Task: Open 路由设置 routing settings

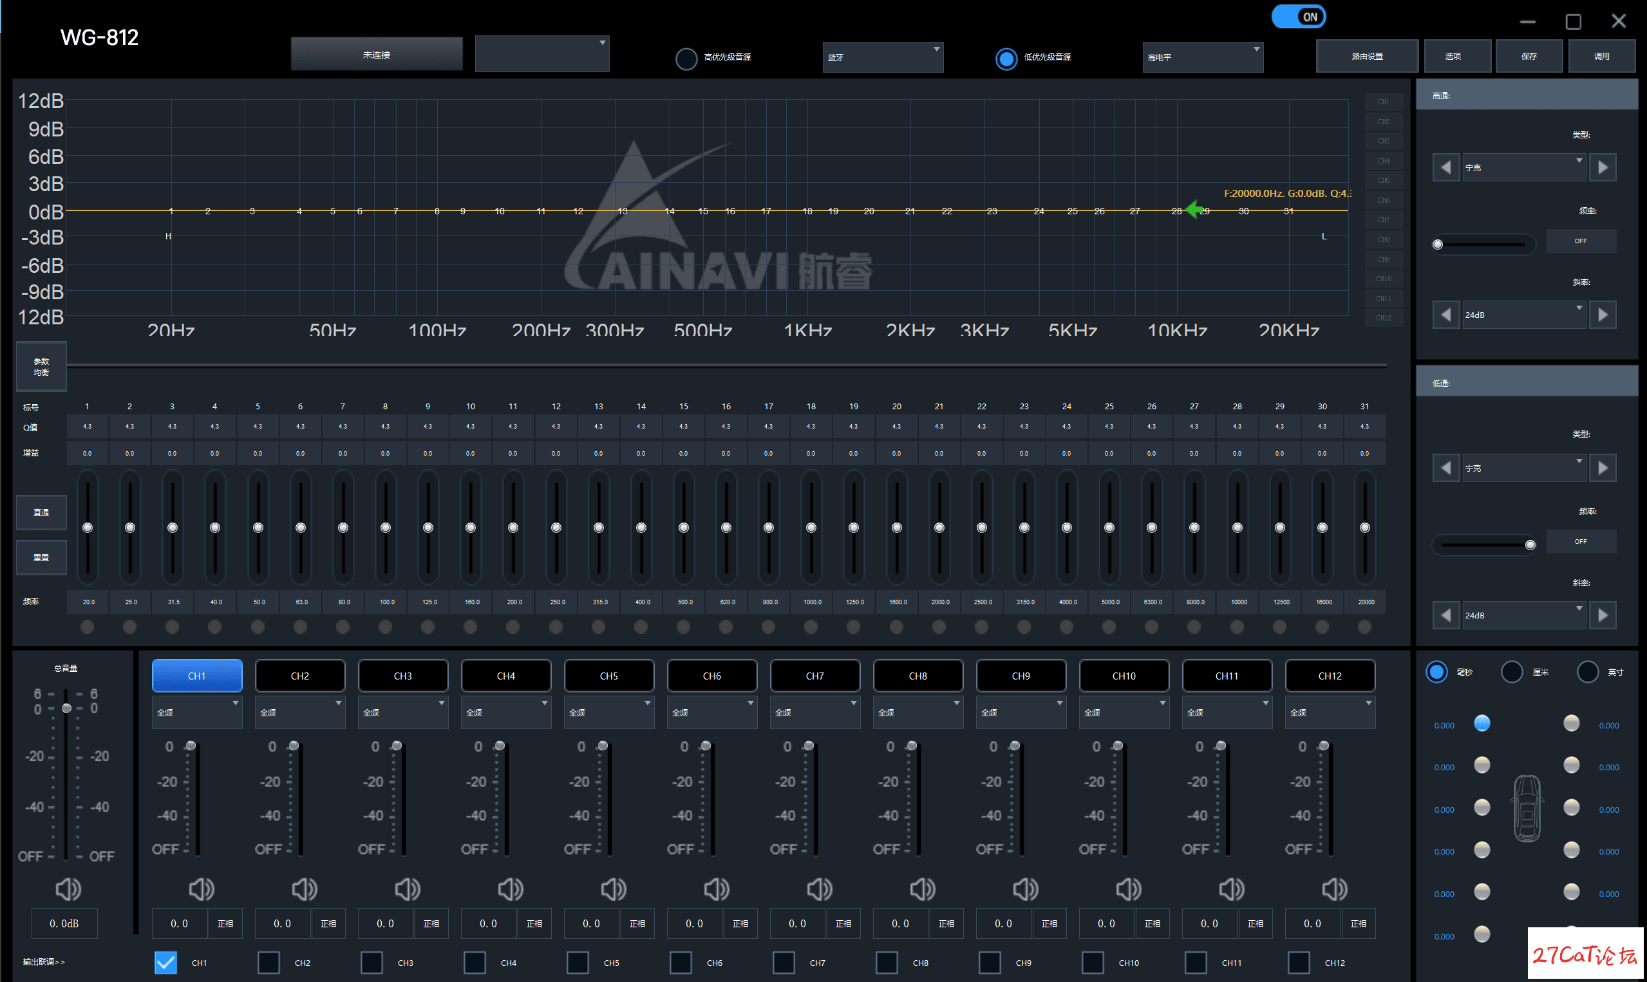Action: [1367, 56]
